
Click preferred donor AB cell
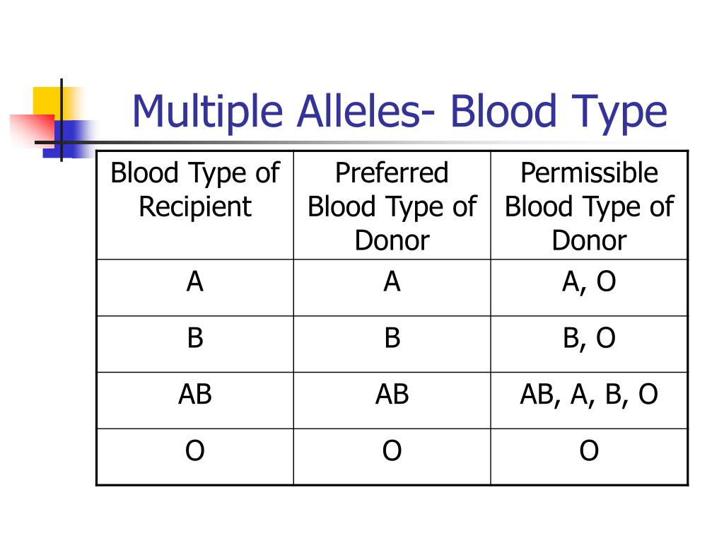click(392, 400)
